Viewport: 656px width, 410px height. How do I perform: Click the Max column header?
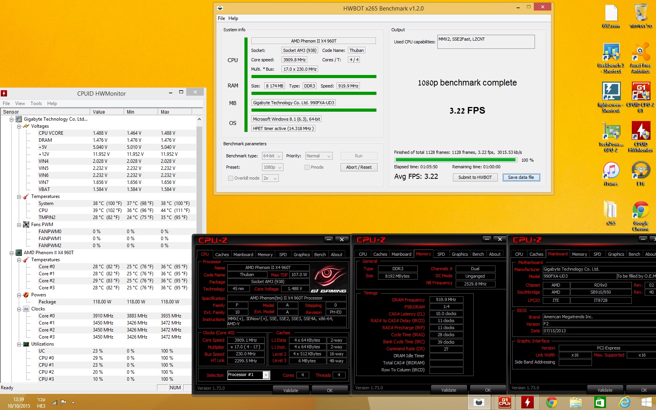[175, 112]
